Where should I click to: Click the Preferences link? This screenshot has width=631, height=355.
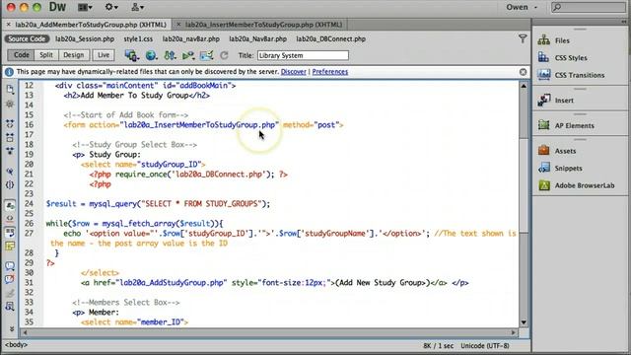[330, 72]
